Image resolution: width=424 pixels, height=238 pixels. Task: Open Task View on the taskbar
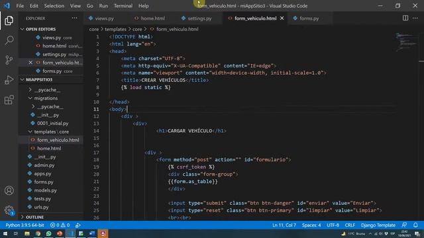click(x=16, y=233)
